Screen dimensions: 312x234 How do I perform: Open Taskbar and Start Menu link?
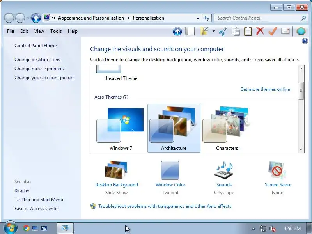39,200
